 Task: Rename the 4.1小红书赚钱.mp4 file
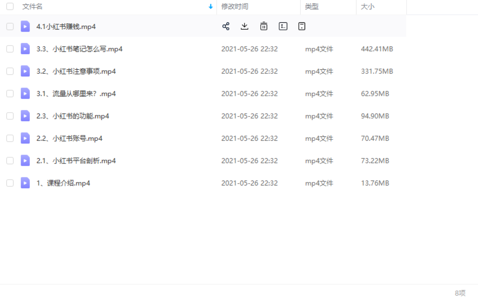283,26
